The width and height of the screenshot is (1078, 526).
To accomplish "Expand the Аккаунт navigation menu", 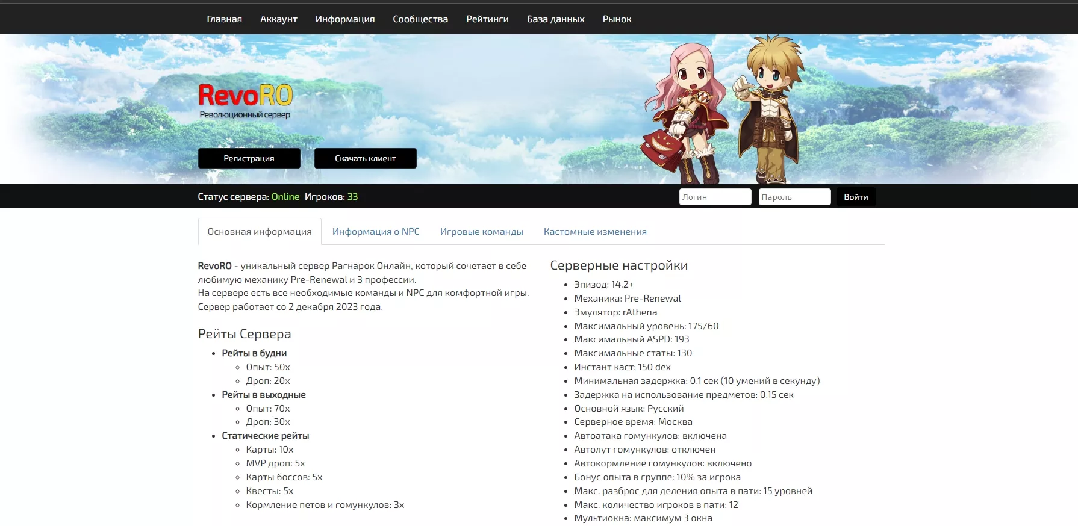I will [x=278, y=19].
